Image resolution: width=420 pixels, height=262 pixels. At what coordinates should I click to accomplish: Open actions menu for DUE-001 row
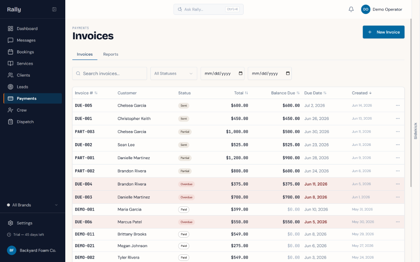click(x=397, y=118)
